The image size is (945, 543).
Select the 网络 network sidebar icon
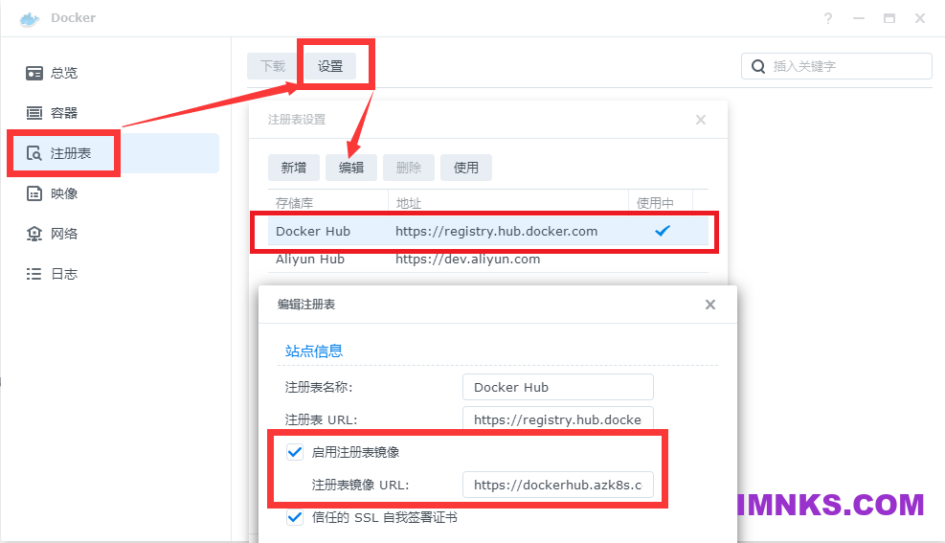34,234
